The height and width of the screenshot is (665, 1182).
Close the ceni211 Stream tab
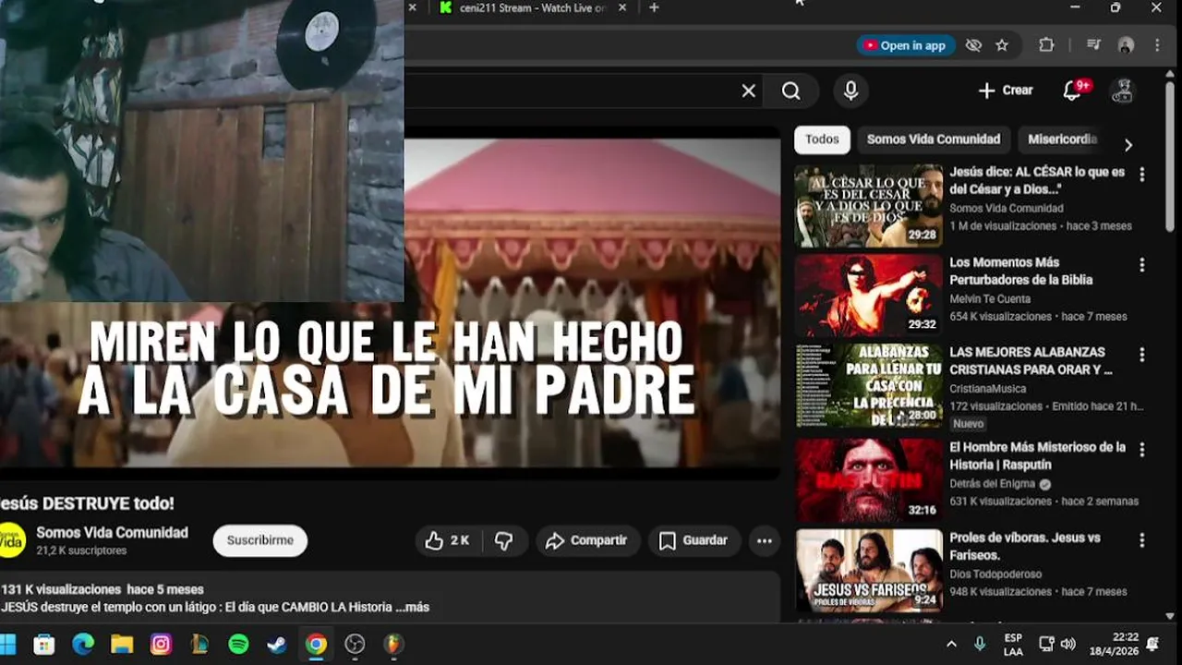point(622,8)
